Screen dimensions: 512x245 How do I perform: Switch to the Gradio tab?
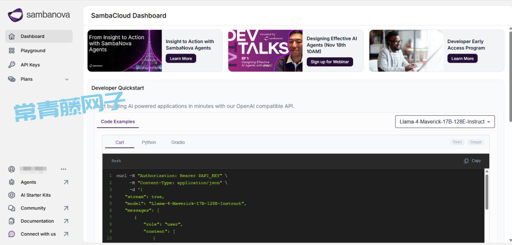[178, 143]
